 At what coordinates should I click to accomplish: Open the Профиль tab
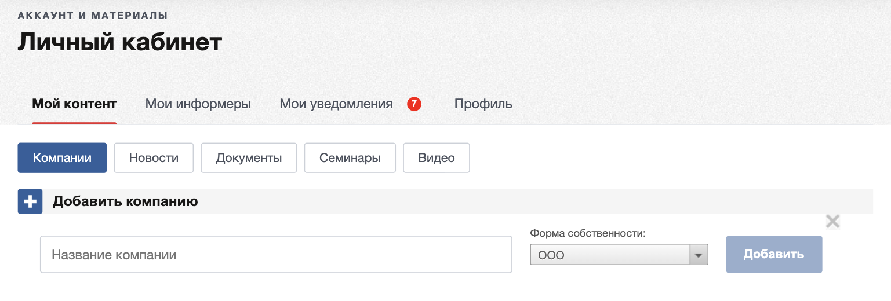(483, 104)
